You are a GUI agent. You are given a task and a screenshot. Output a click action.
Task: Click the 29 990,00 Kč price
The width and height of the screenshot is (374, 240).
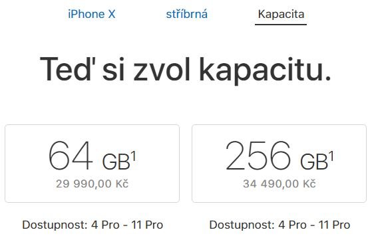93,183
